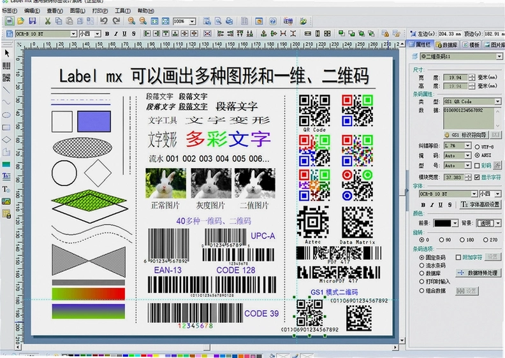Enable the 附加字符 additional characters checkbox
Image resolution: width=505 pixels, height=358 pixels.
point(458,257)
